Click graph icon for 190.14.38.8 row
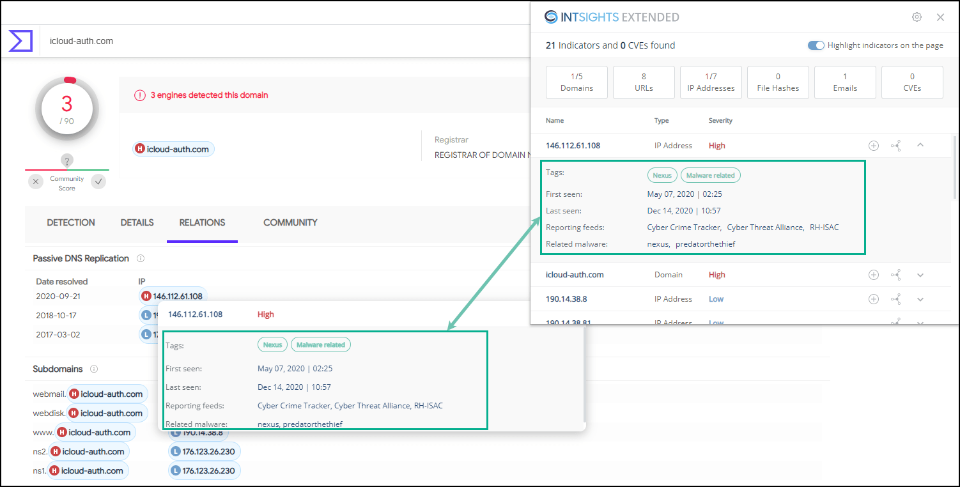This screenshot has height=487, width=960. [x=896, y=299]
